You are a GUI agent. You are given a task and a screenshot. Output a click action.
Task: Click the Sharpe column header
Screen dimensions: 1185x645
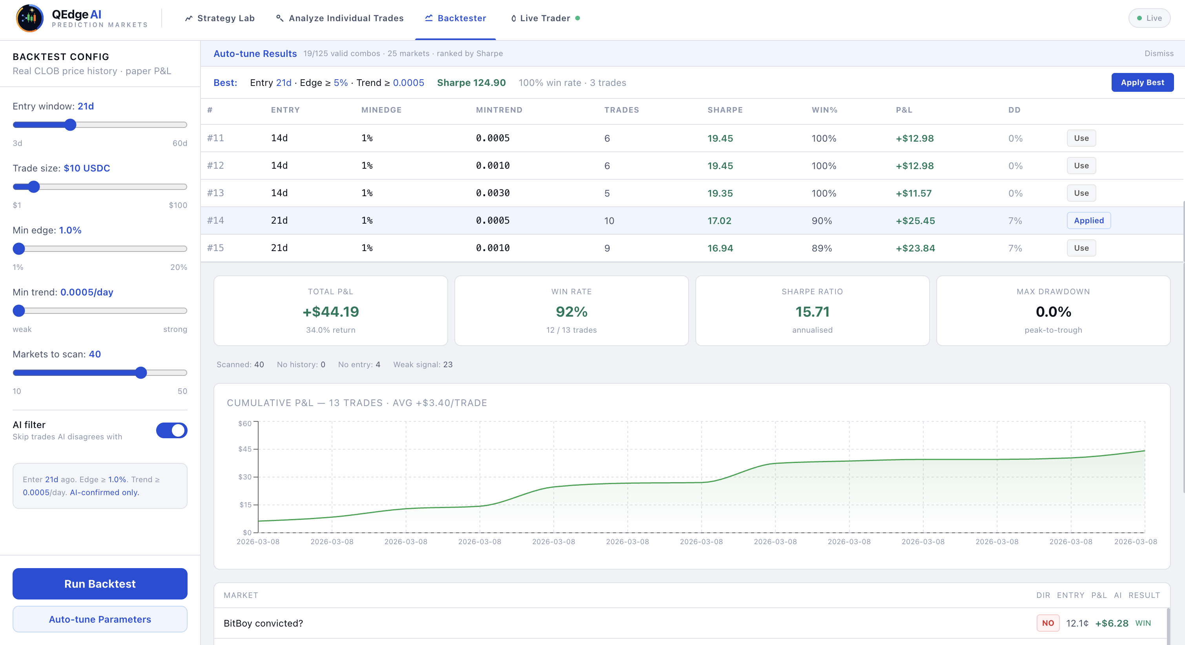tap(724, 110)
